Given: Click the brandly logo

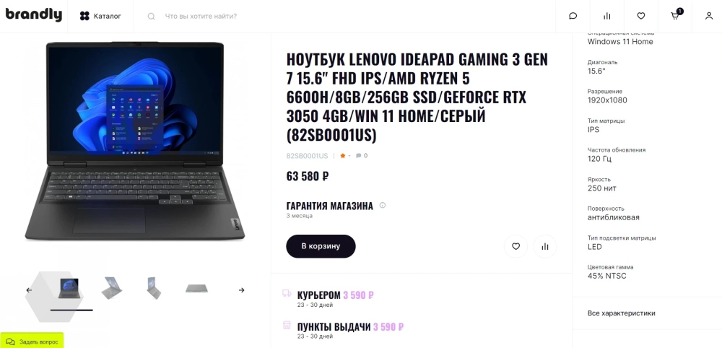Looking at the screenshot, I should click(x=34, y=15).
